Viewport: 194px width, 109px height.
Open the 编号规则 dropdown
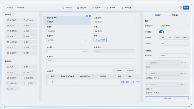coord(174,56)
